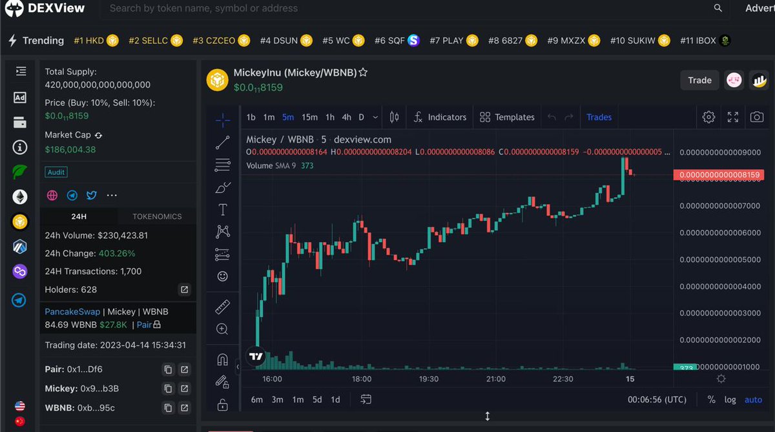
Task: Open indicator Templates menu
Action: click(x=507, y=117)
